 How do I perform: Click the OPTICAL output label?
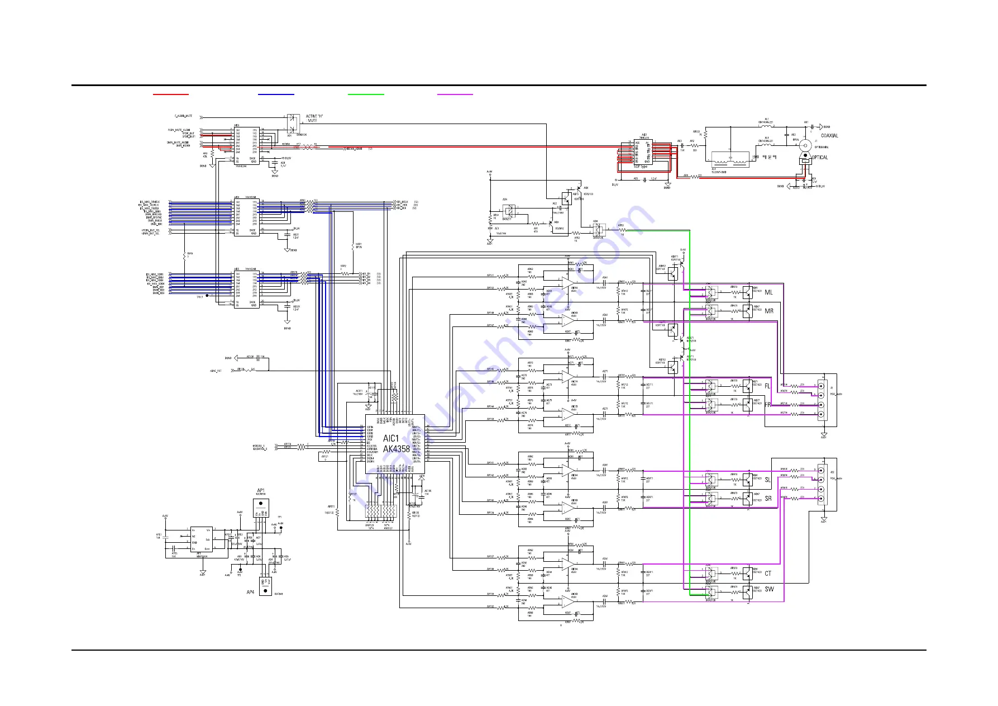point(819,158)
